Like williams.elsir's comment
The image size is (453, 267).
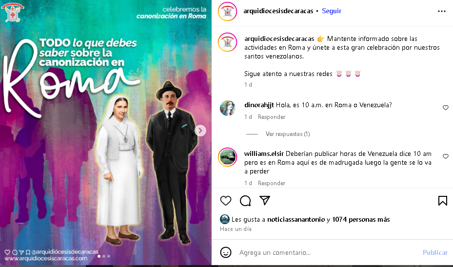pyautogui.click(x=446, y=156)
